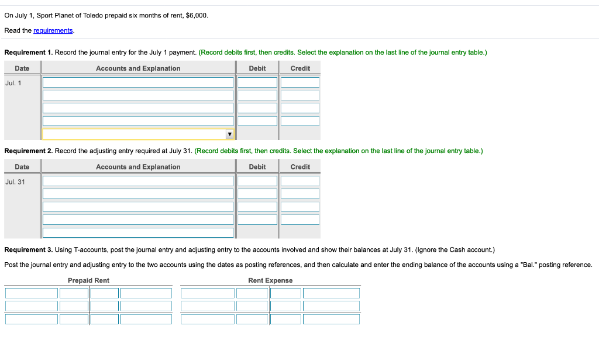Select the first debit field for Jul. 31

tap(257, 181)
